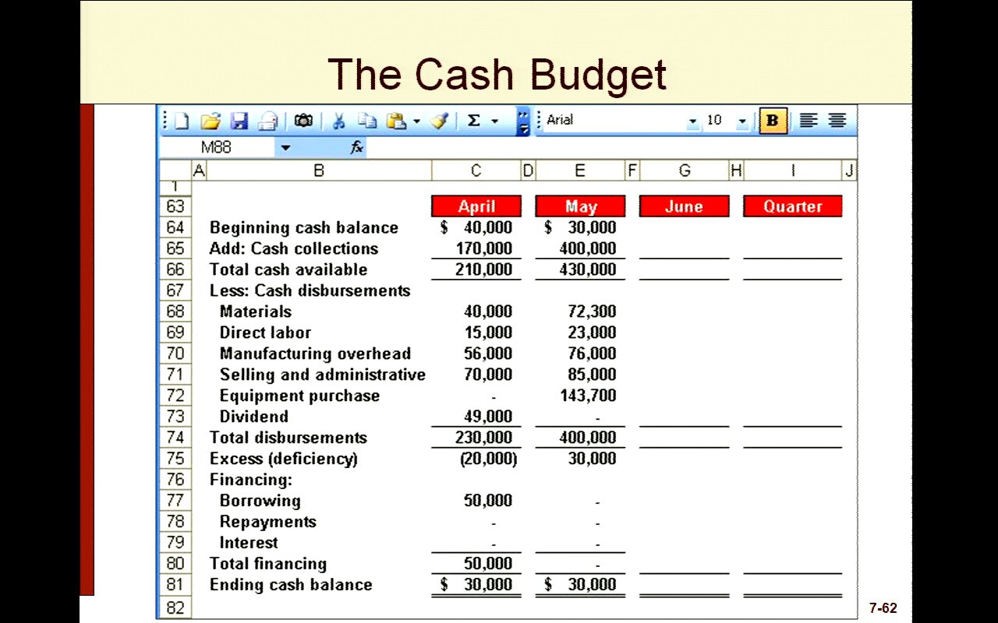
Task: Open a file with the Open folder icon
Action: (210, 121)
